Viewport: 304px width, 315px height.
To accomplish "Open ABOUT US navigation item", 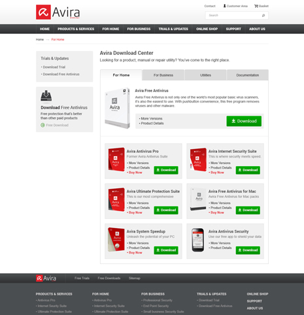I will pos(257,29).
